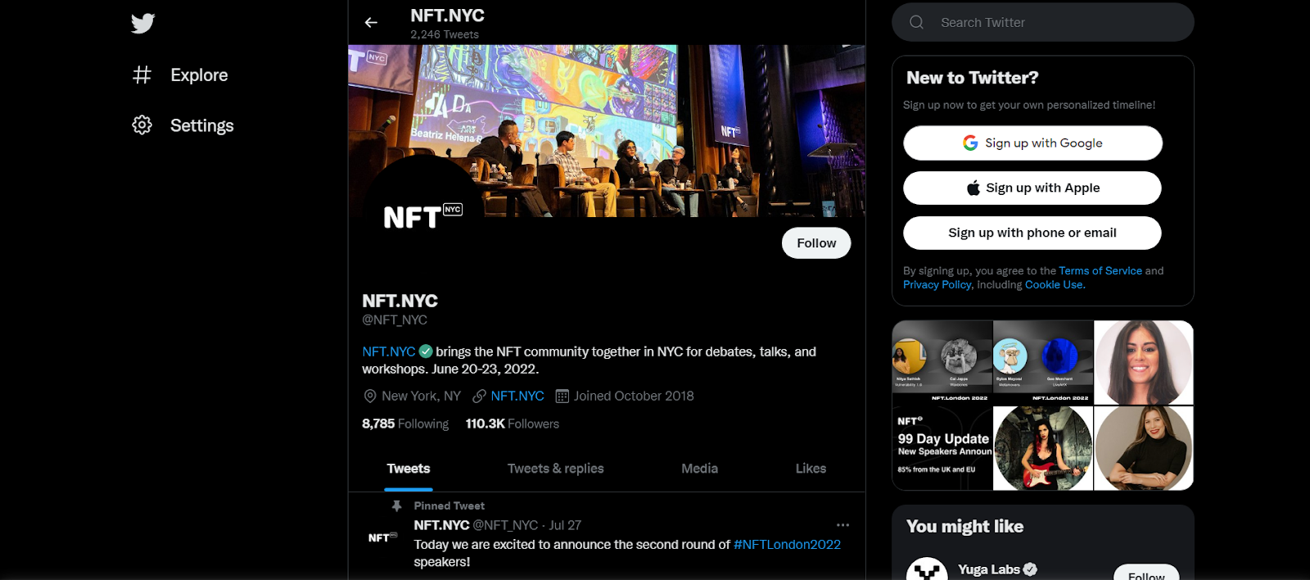
Task: Open the Media tab
Action: point(699,469)
